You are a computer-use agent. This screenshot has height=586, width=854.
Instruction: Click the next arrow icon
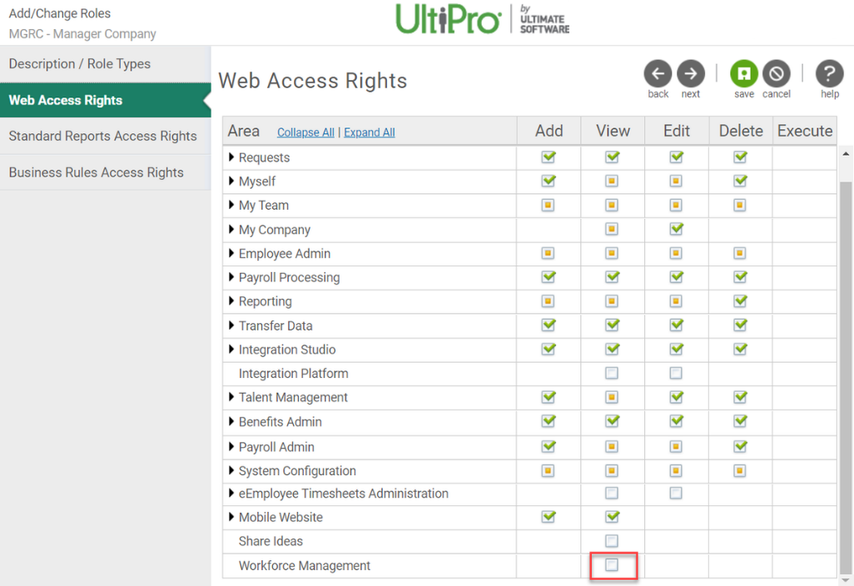[x=690, y=74]
